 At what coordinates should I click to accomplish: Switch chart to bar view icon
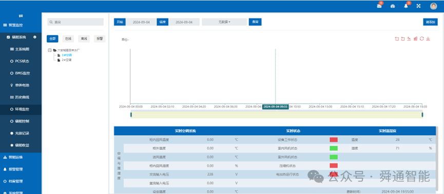(415, 39)
